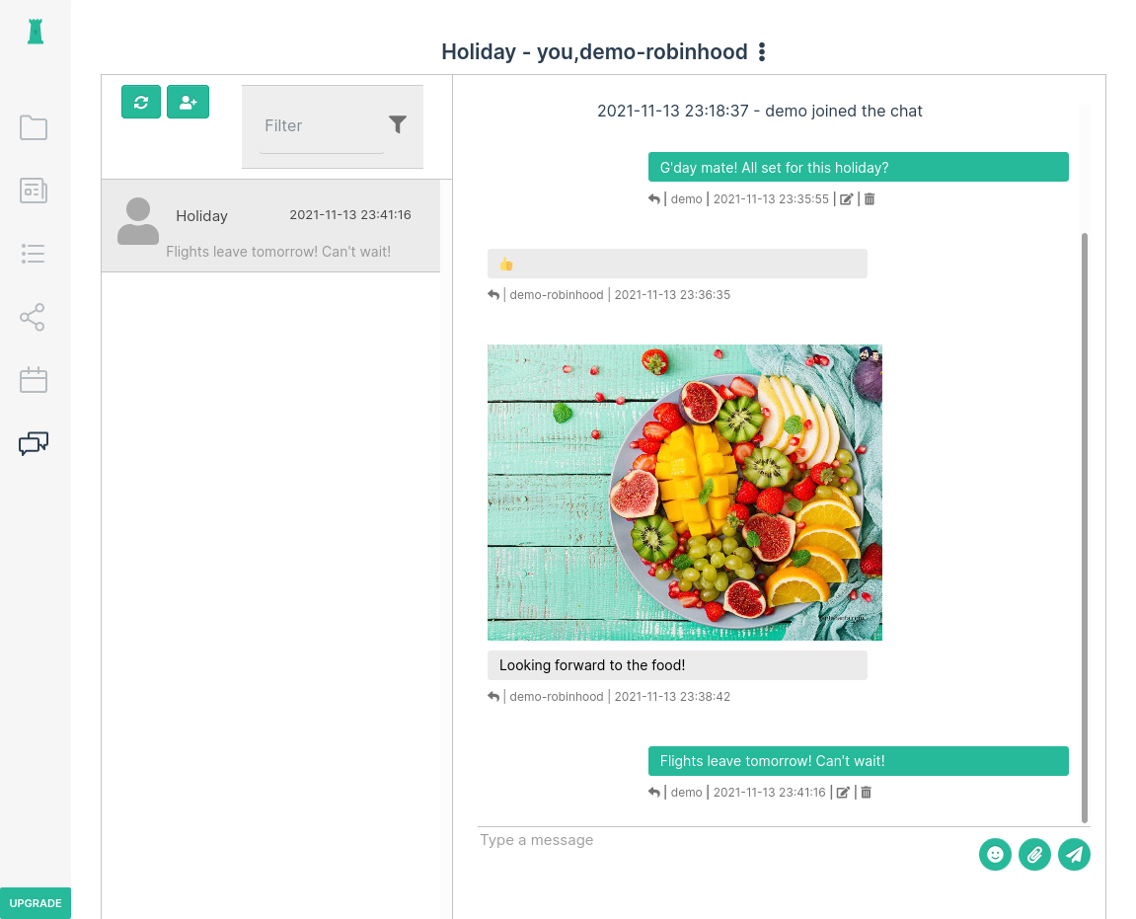Reply to the "Looking forward to the food!" message

[x=493, y=697]
